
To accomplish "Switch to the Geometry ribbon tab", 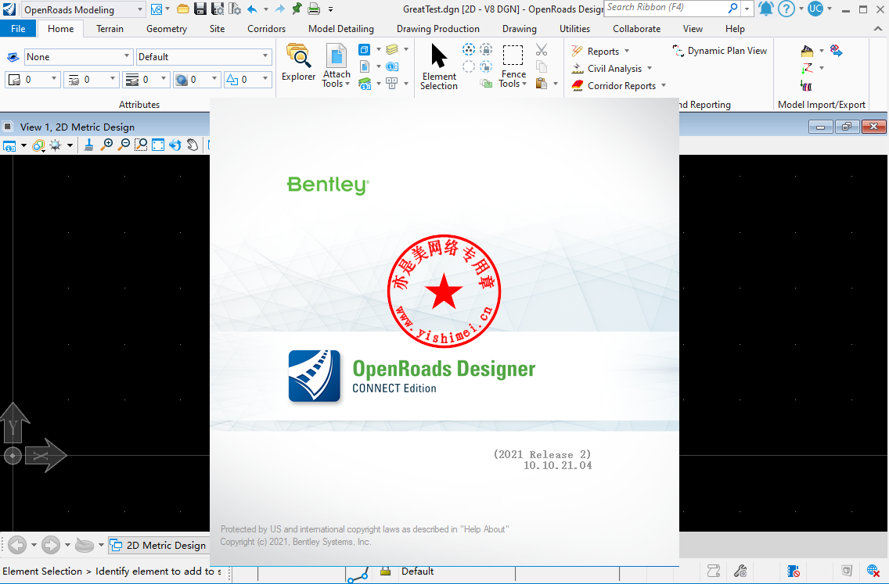I will pyautogui.click(x=167, y=28).
